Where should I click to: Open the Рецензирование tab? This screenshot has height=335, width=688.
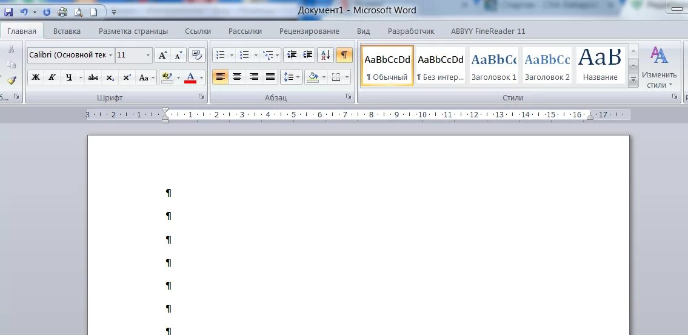pos(309,31)
